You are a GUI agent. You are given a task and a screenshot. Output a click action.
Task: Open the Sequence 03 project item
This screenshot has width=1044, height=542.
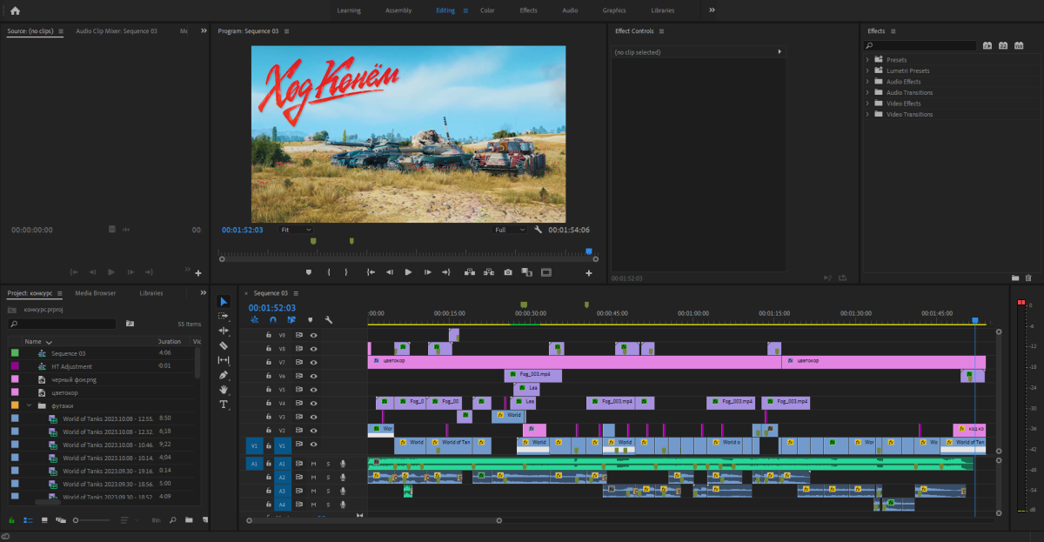[68, 354]
